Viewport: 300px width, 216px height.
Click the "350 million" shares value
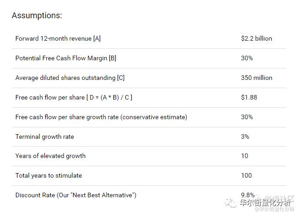click(x=256, y=78)
